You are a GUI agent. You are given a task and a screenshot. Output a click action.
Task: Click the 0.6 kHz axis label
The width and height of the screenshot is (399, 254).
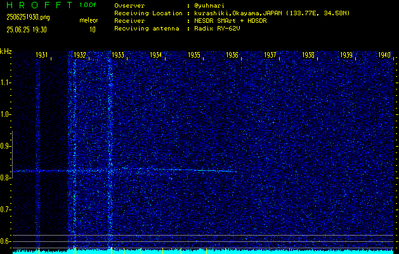5,241
